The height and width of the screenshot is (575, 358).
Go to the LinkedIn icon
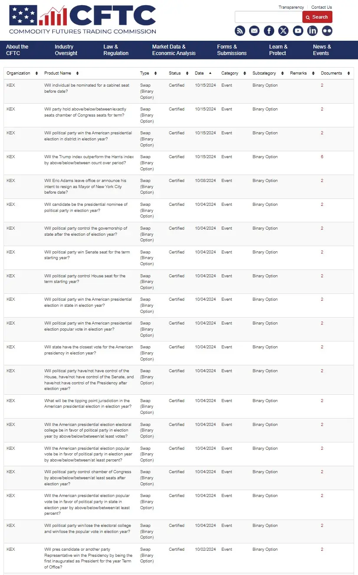coord(312,31)
